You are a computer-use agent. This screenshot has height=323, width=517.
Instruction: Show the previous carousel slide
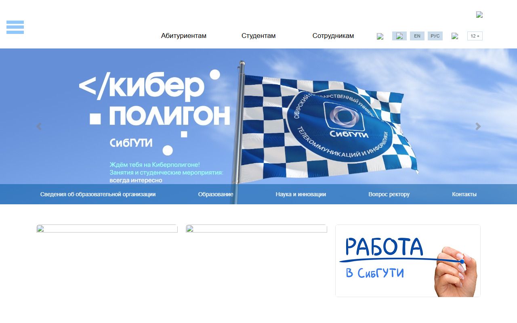pos(39,126)
